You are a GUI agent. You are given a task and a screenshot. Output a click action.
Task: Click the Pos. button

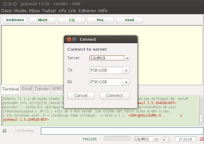pos(100,20)
